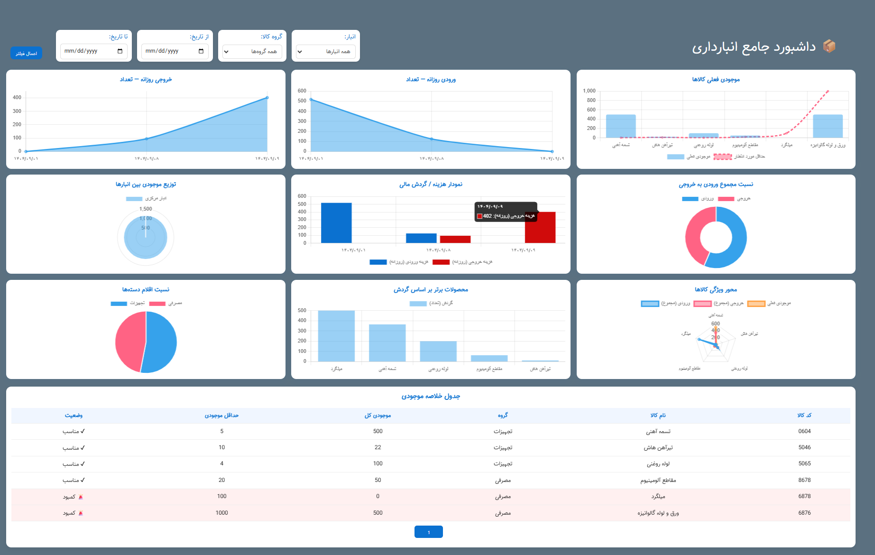Click the موجودی کل column header
Image resolution: width=875 pixels, height=555 pixels.
coord(378,416)
